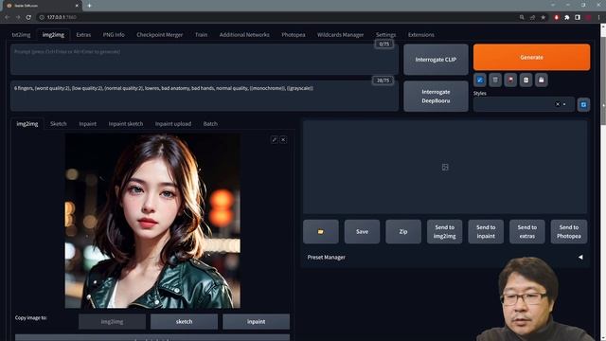Click the negative prompt text field
This screenshot has width=606, height=341.
click(x=205, y=96)
